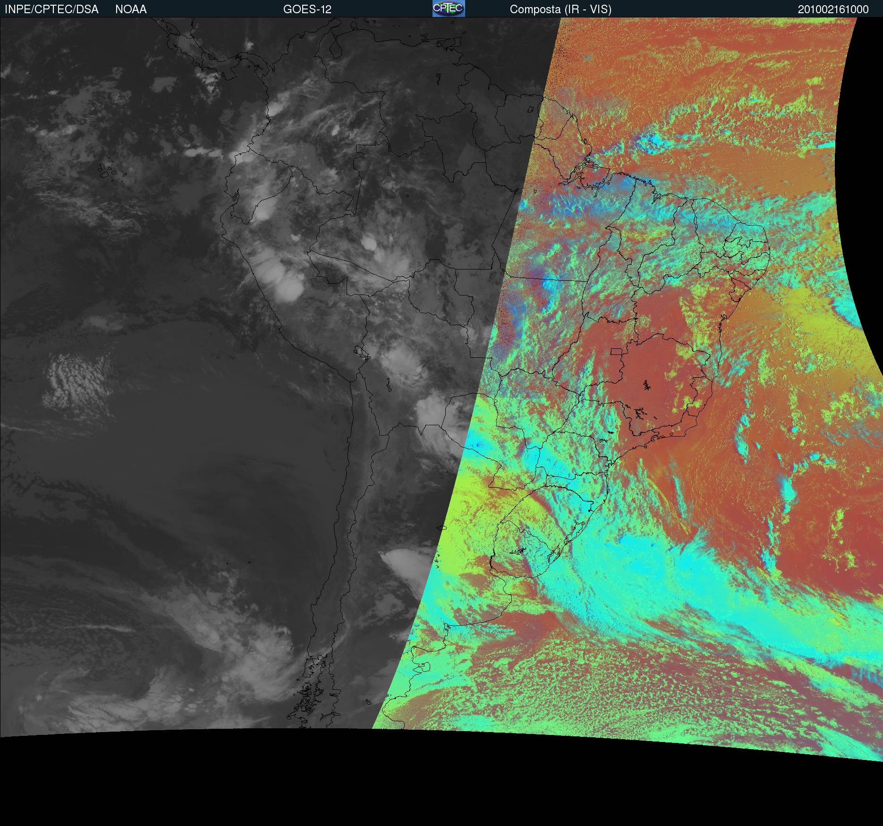Click the GOES-12 satellite label
This screenshot has height=826, width=883.
(307, 9)
